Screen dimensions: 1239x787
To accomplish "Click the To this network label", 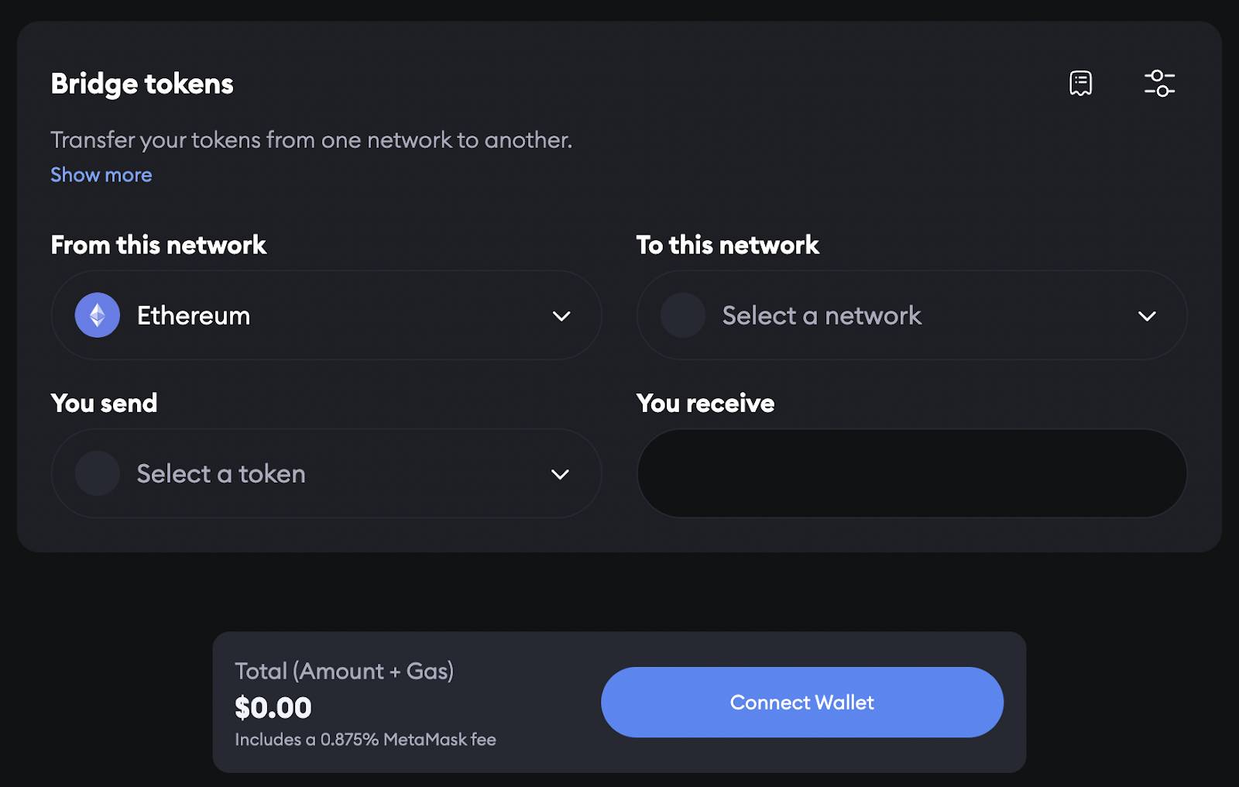I will tap(727, 245).
